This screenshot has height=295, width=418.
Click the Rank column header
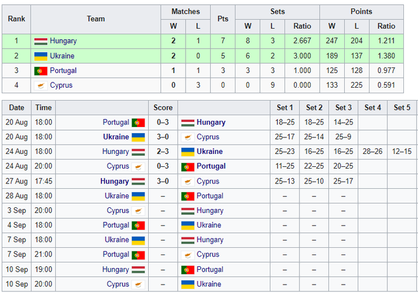17,19
